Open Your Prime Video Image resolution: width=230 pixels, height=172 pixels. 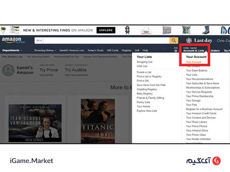pyautogui.click(x=196, y=135)
